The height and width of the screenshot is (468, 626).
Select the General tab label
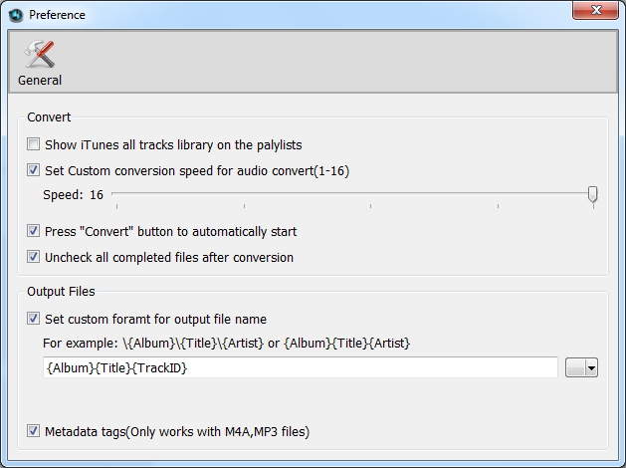pyautogui.click(x=40, y=81)
